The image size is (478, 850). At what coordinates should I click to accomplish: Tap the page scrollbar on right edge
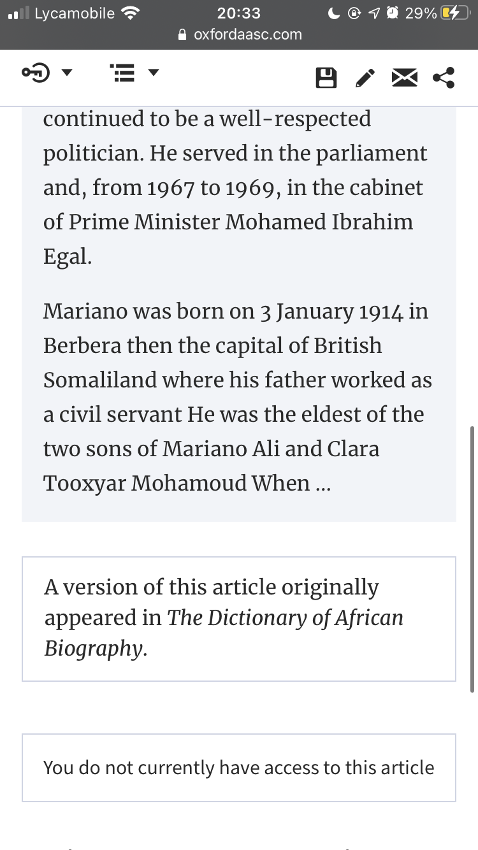pyautogui.click(x=472, y=558)
